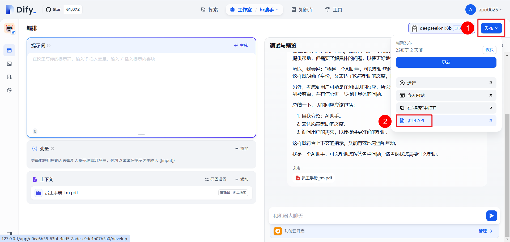
Task: Select 在"探索"中打开 menu item
Action: coord(446,108)
